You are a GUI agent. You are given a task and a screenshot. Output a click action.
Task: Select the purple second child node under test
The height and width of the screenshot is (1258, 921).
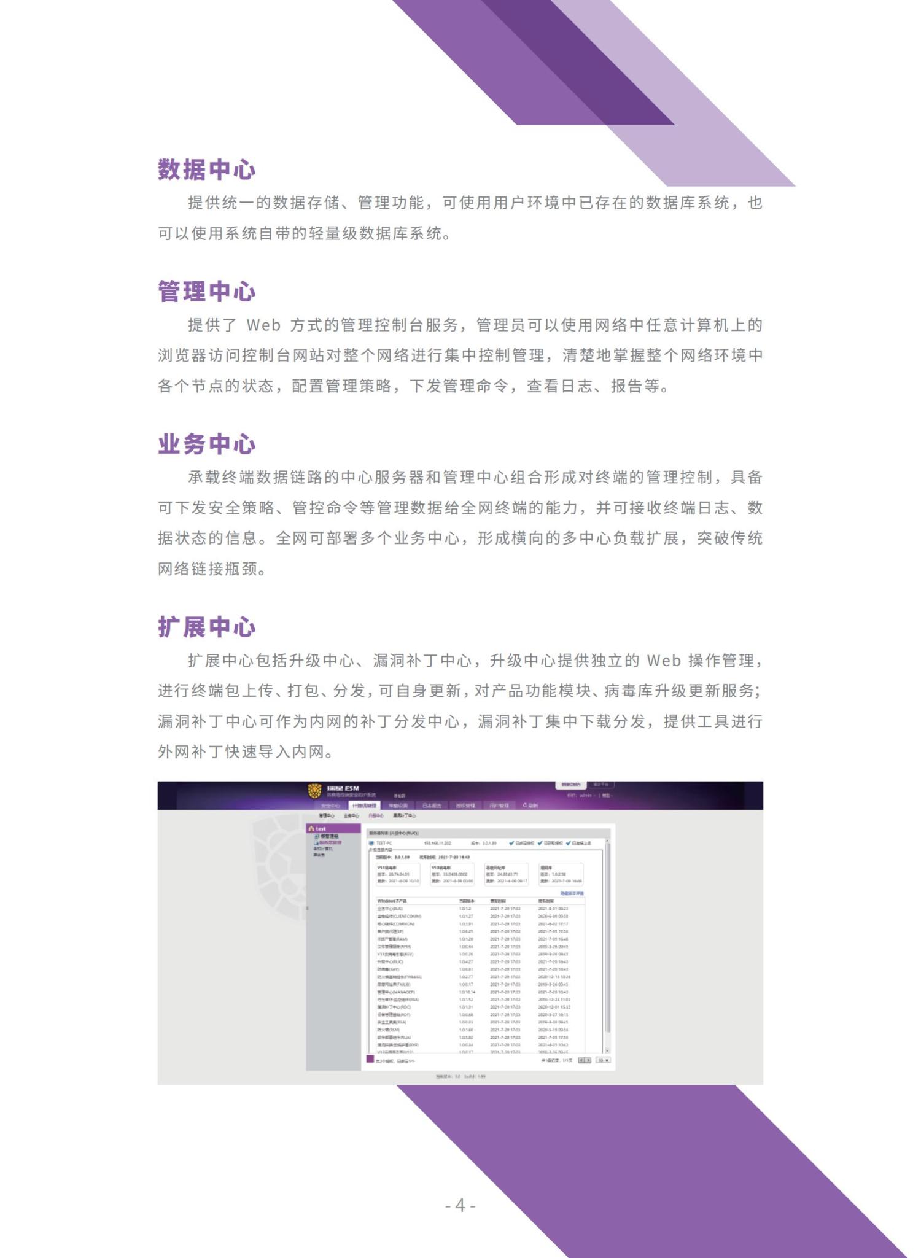328,842
